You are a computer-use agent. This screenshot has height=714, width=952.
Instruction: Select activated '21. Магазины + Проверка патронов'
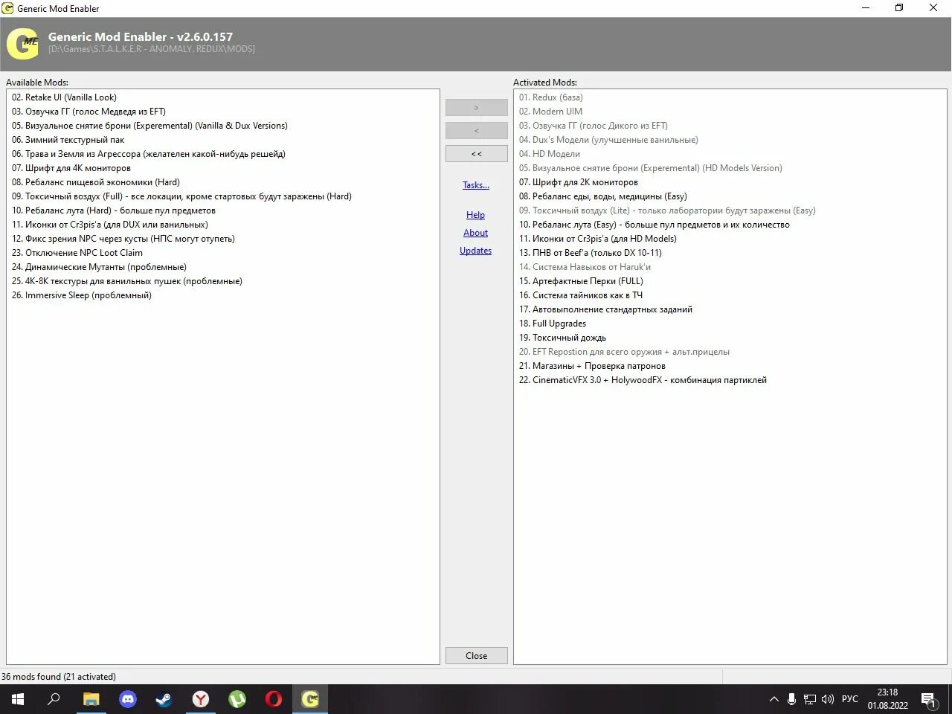pos(592,366)
